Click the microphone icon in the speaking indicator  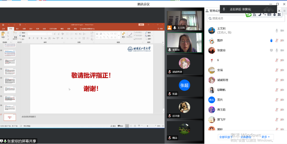[x=224, y=9]
